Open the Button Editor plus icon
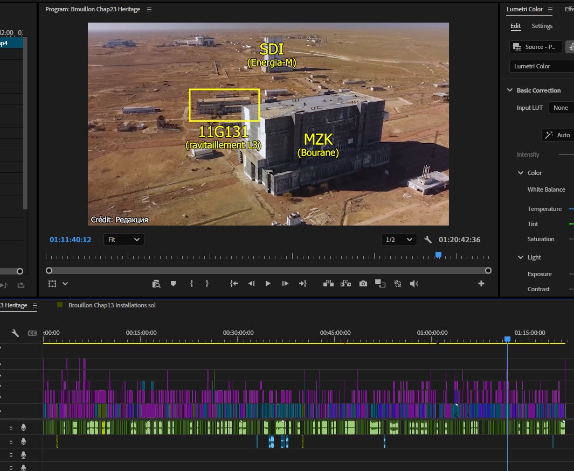This screenshot has width=574, height=471. (x=481, y=284)
